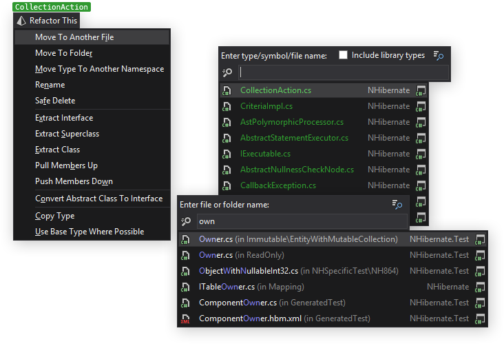Click Pull Members Up option
This screenshot has height=344, width=504.
coord(66,165)
